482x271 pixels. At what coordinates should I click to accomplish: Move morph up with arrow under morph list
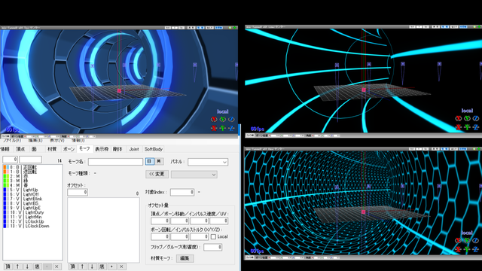(x=17, y=266)
